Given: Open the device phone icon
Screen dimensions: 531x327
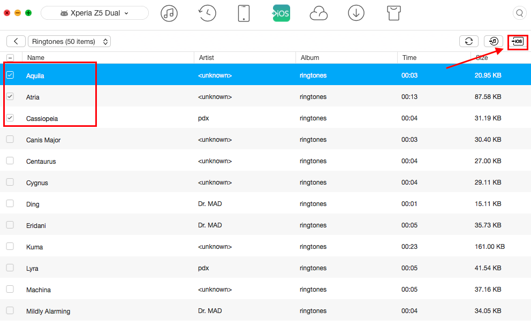Looking at the screenshot, I should pos(244,13).
